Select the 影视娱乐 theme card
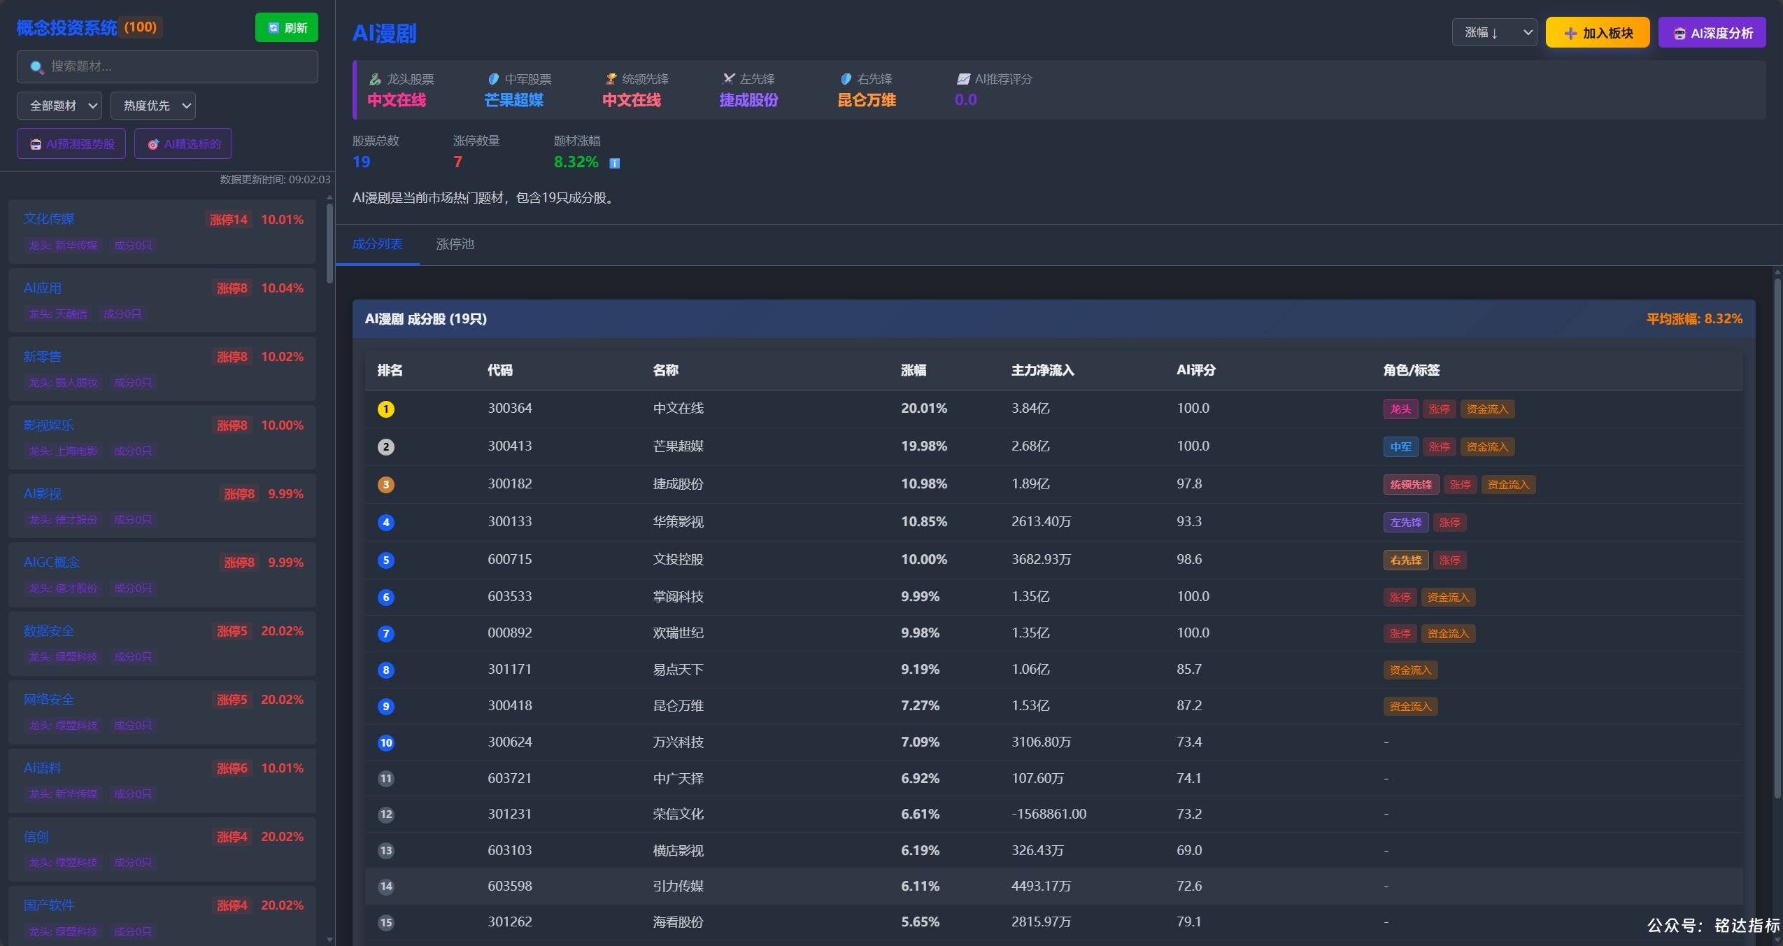The height and width of the screenshot is (946, 1783). (162, 437)
